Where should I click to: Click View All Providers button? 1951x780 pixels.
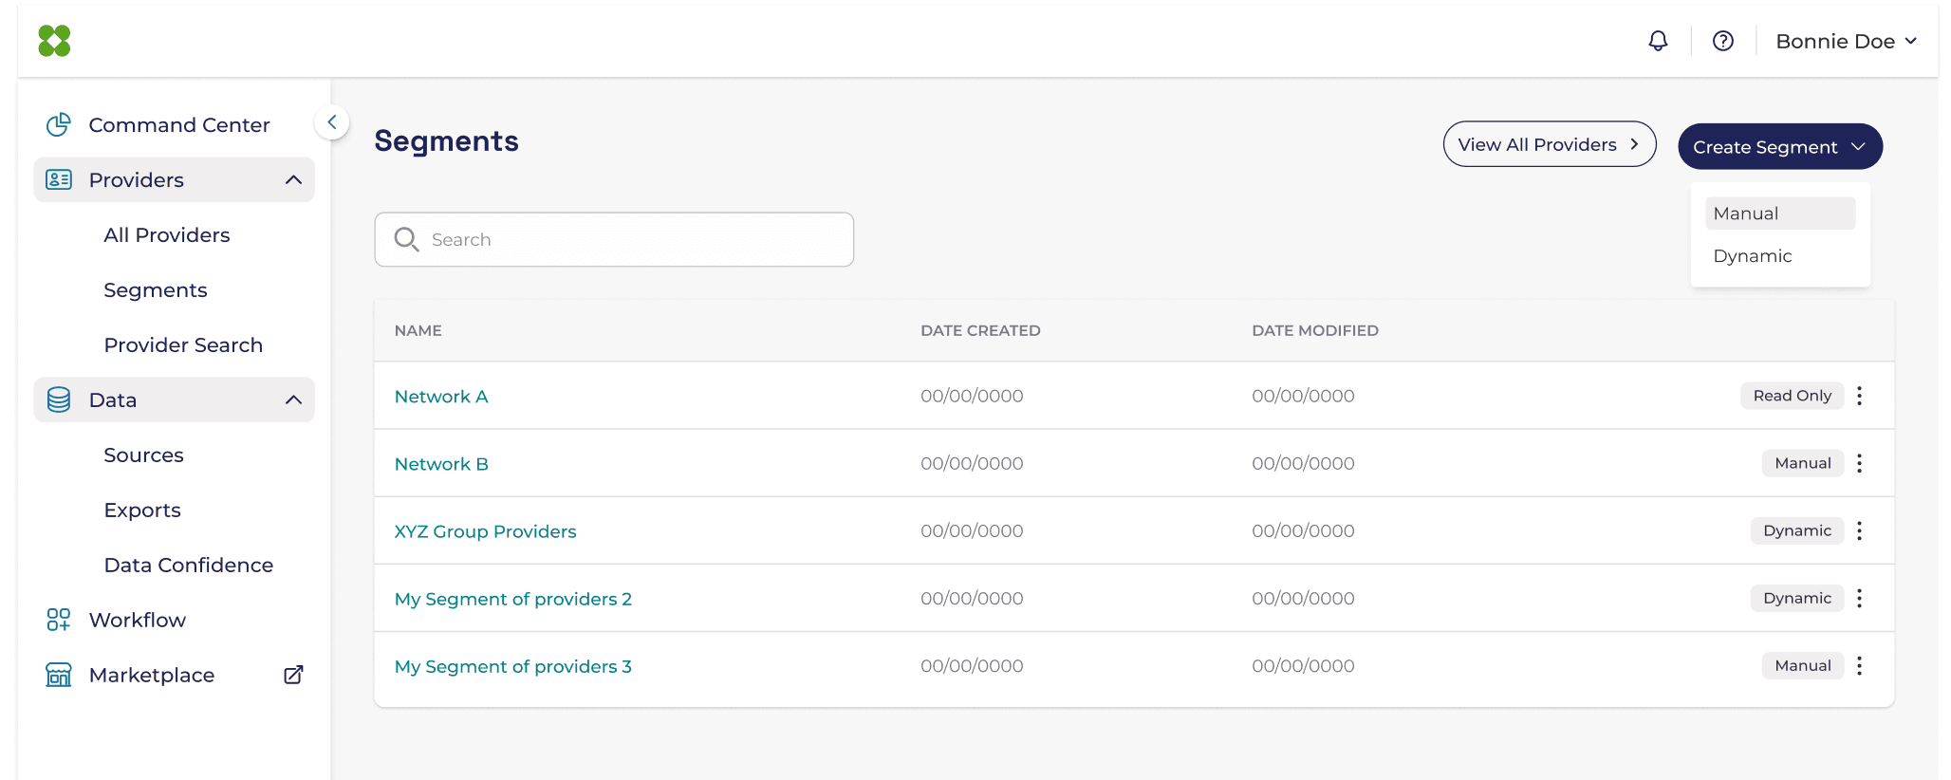coord(1550,144)
